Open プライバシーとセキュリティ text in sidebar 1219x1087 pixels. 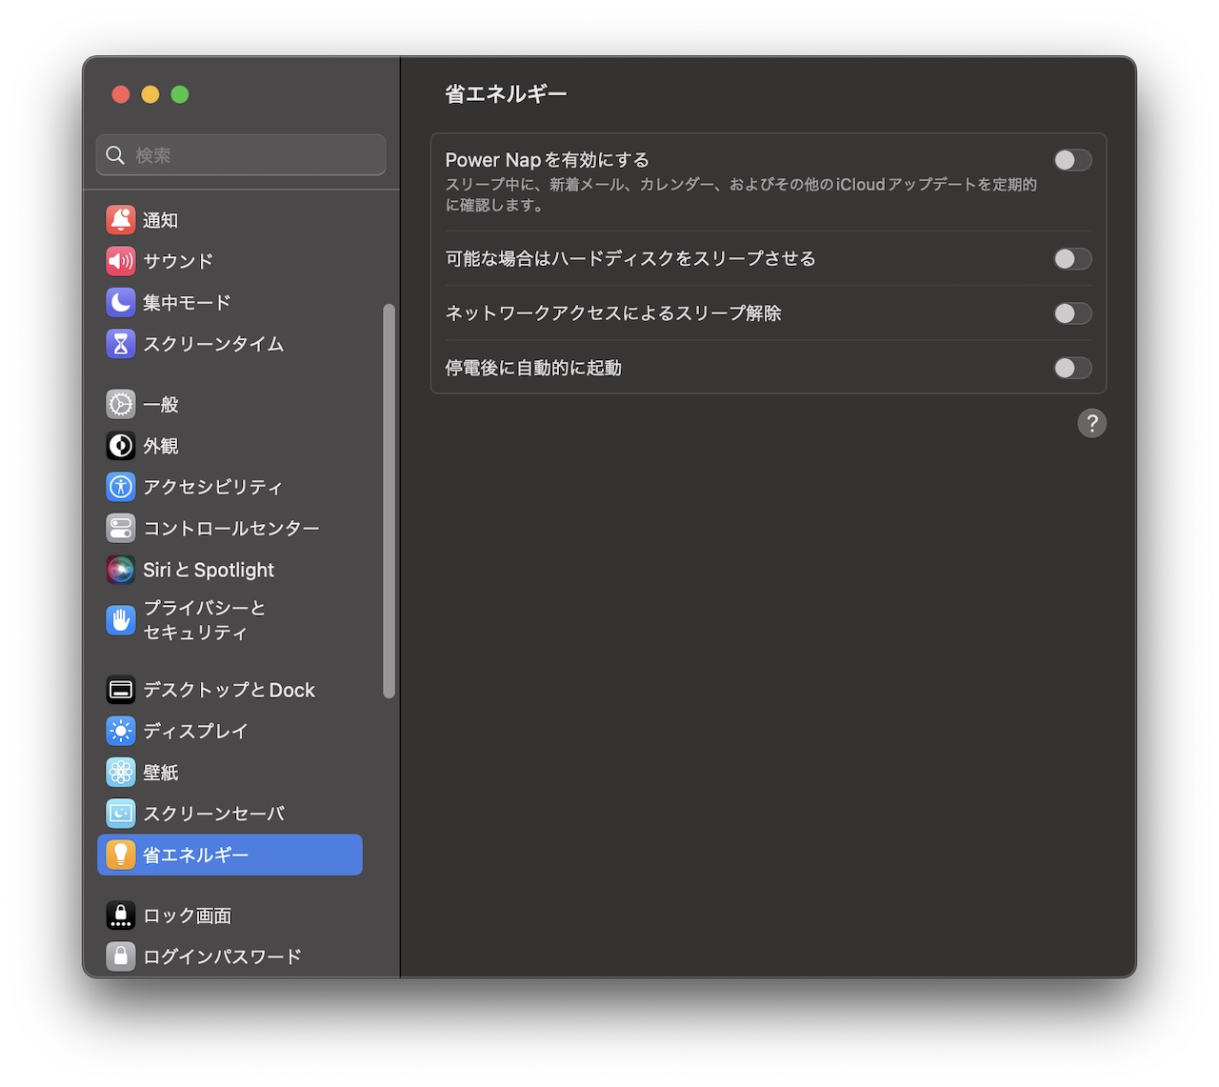pyautogui.click(x=204, y=620)
